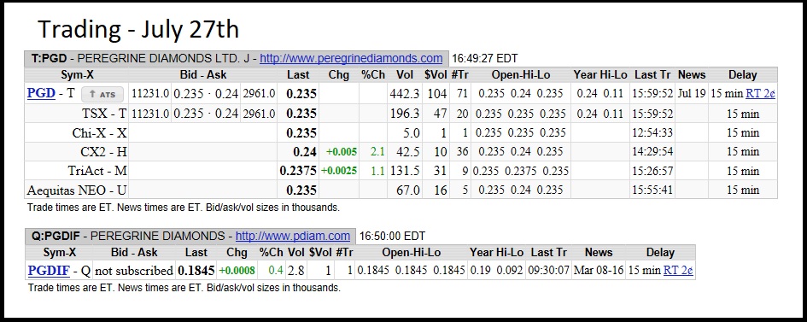
Task: Click RT 2¢ link in PGDIF row
Action: [678, 270]
